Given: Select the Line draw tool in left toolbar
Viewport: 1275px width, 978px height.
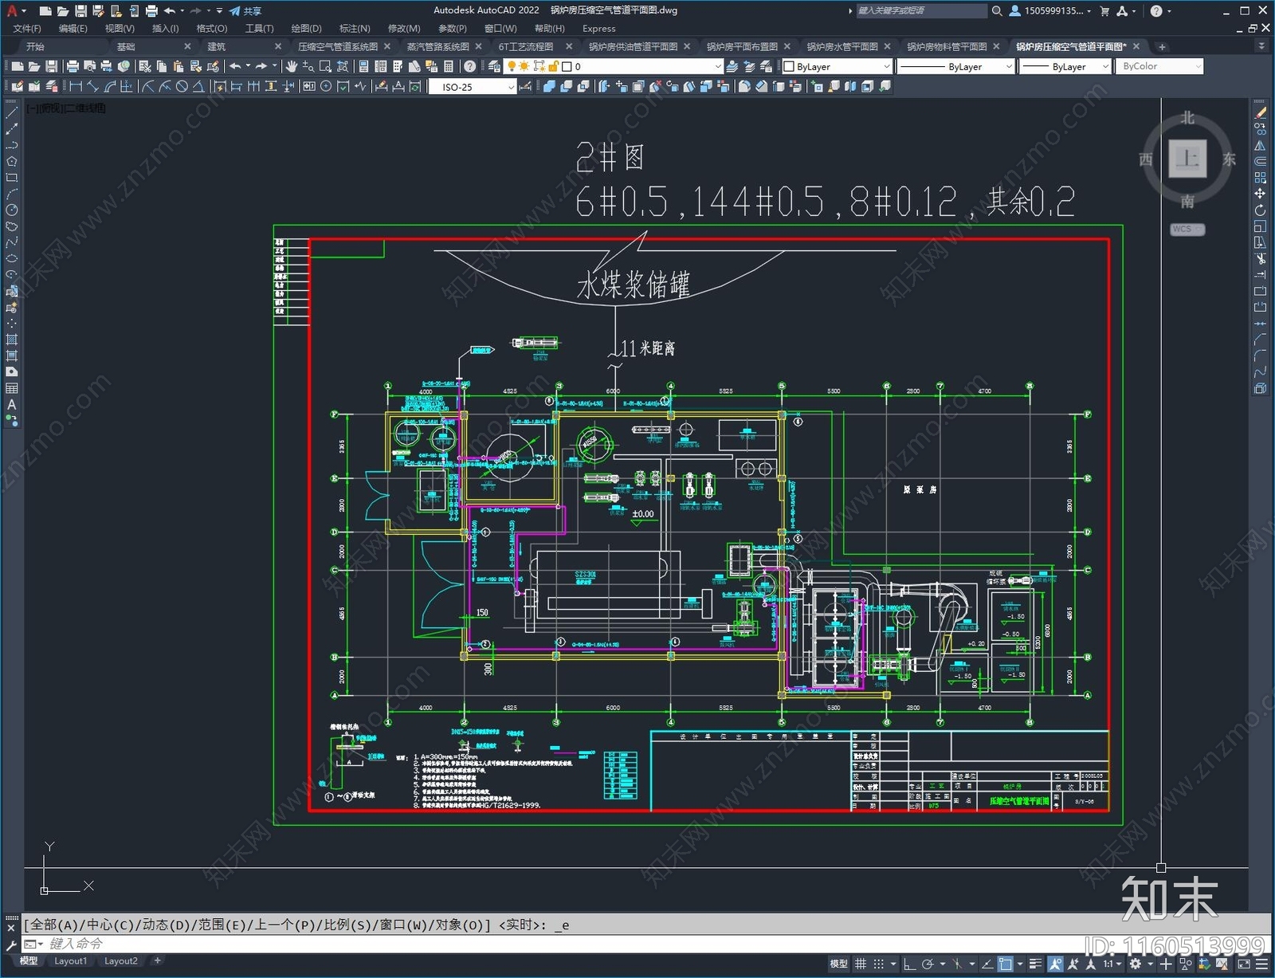Looking at the screenshot, I should pyautogui.click(x=11, y=113).
